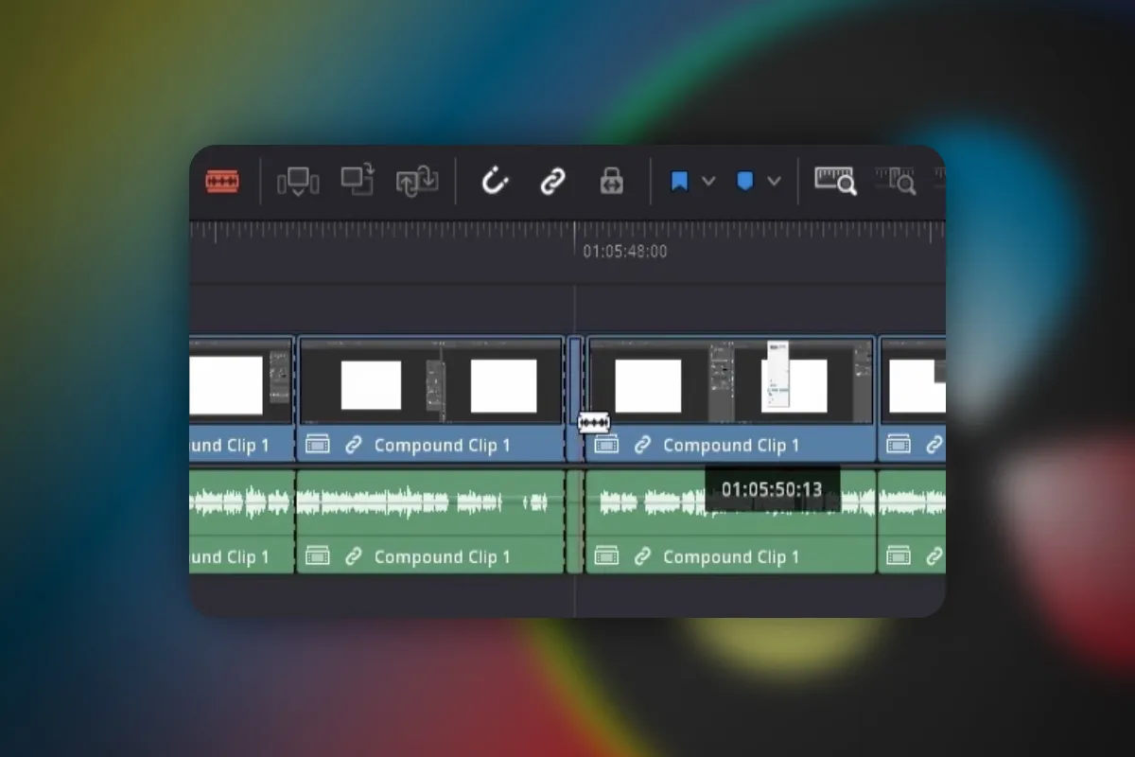Click compound icon on rightmost audio clip

899,556
